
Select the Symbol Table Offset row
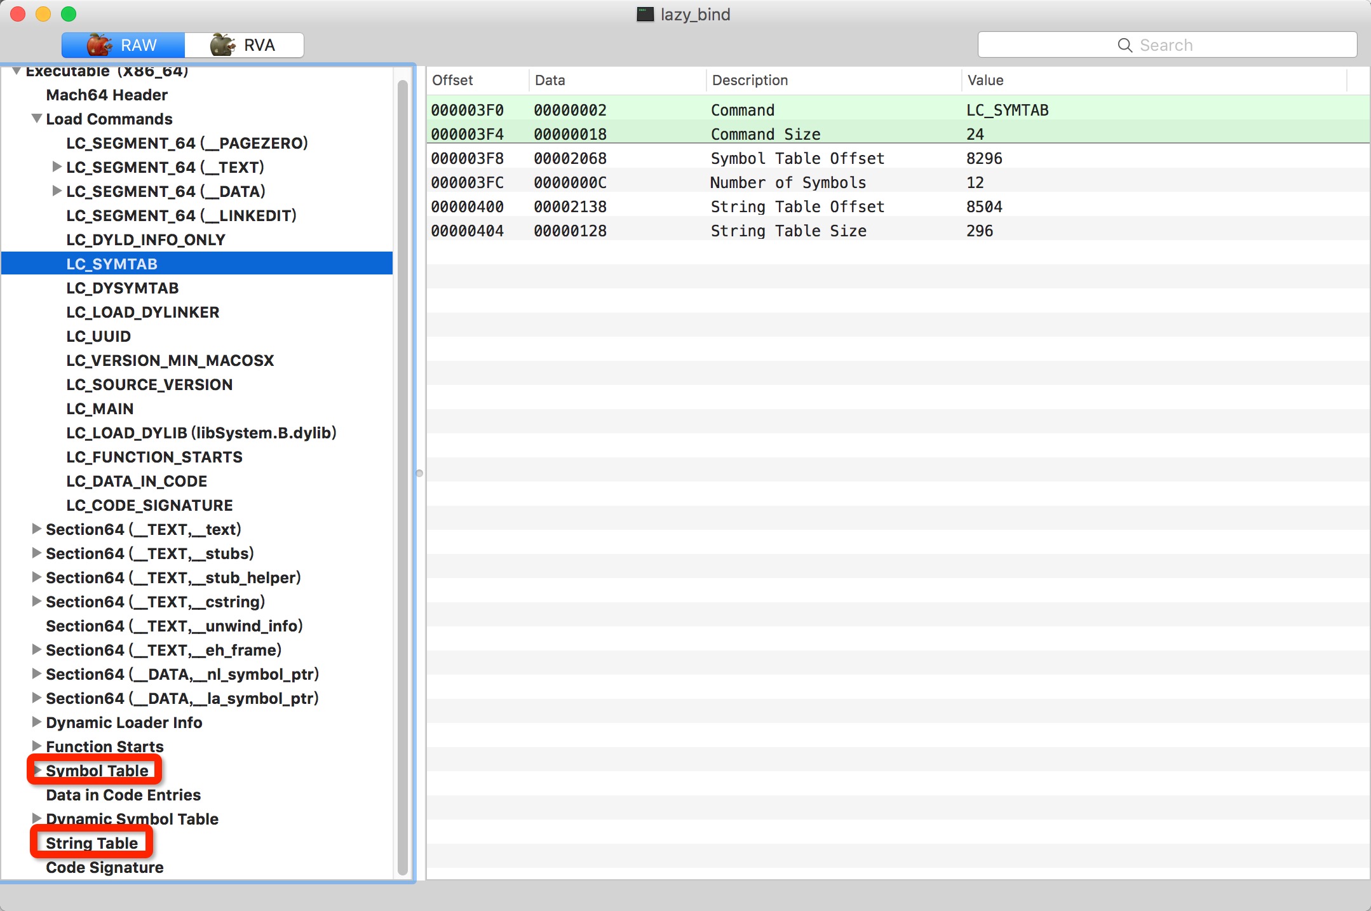797,158
